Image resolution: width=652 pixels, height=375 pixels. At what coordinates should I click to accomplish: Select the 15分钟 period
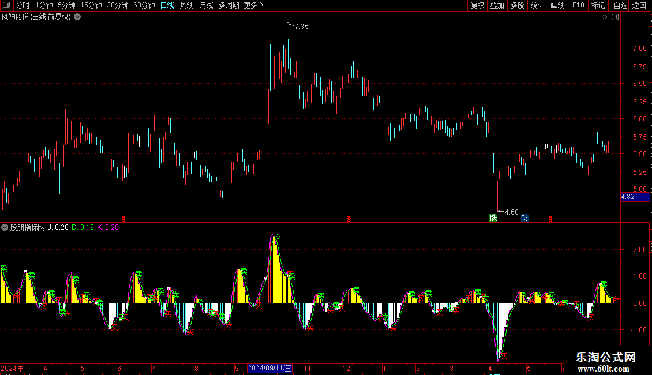point(91,5)
